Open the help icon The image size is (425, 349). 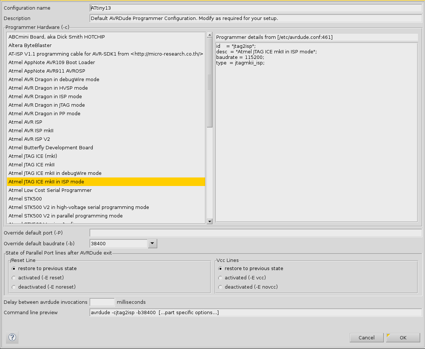pyautogui.click(x=12, y=338)
